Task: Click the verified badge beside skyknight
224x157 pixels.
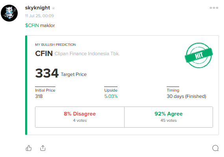Action: [53, 8]
